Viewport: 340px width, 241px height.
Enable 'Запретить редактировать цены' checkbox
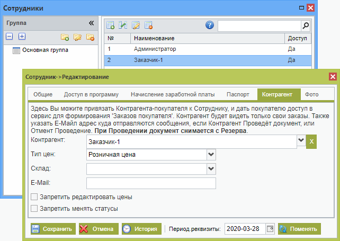coord(35,197)
